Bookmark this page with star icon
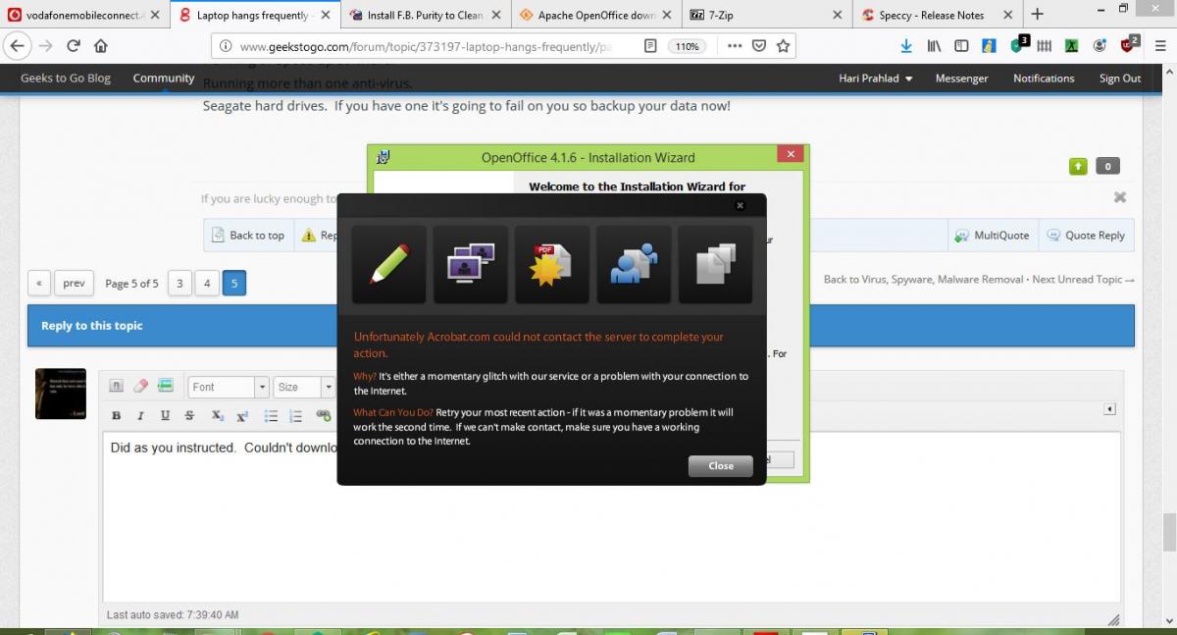This screenshot has width=1177, height=635. point(783,46)
